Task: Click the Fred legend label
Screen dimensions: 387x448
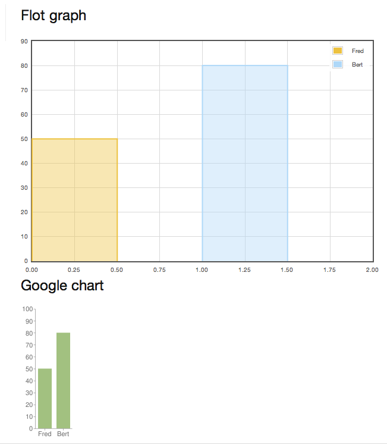Action: 358,51
